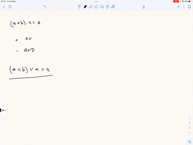The height and width of the screenshot is (145, 193).
Task: Open the page manager view
Action: click(x=189, y=7)
